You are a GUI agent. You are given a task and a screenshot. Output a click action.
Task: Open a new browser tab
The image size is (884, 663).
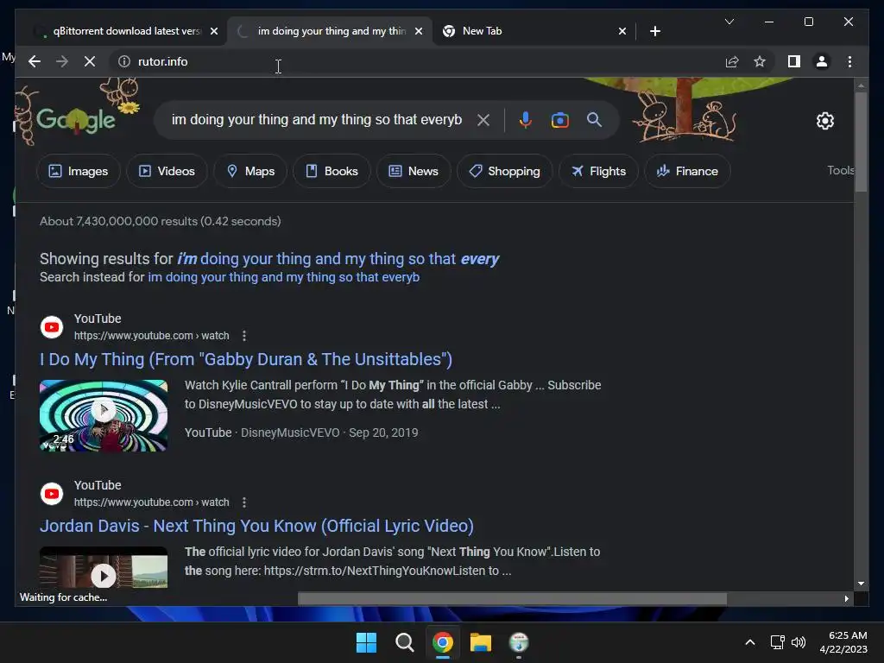[x=654, y=32]
